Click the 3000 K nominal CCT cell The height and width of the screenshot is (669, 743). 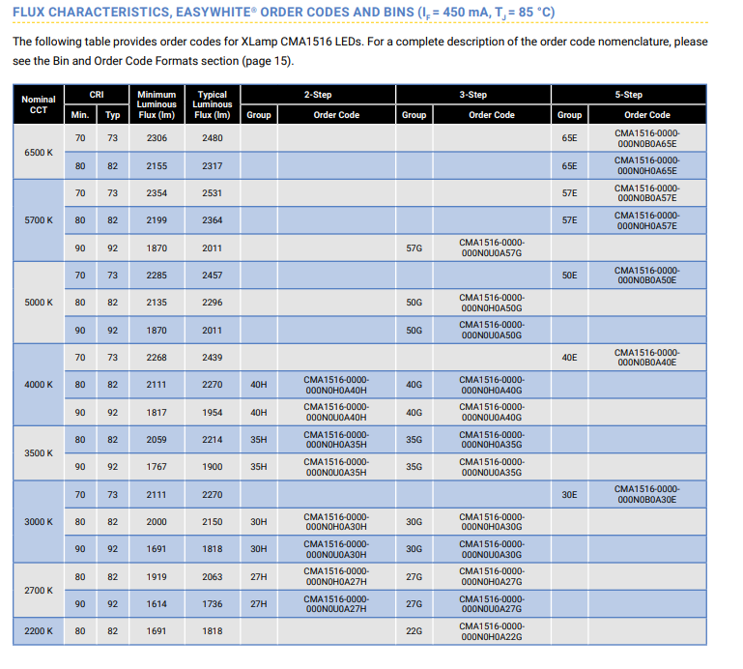click(x=39, y=521)
